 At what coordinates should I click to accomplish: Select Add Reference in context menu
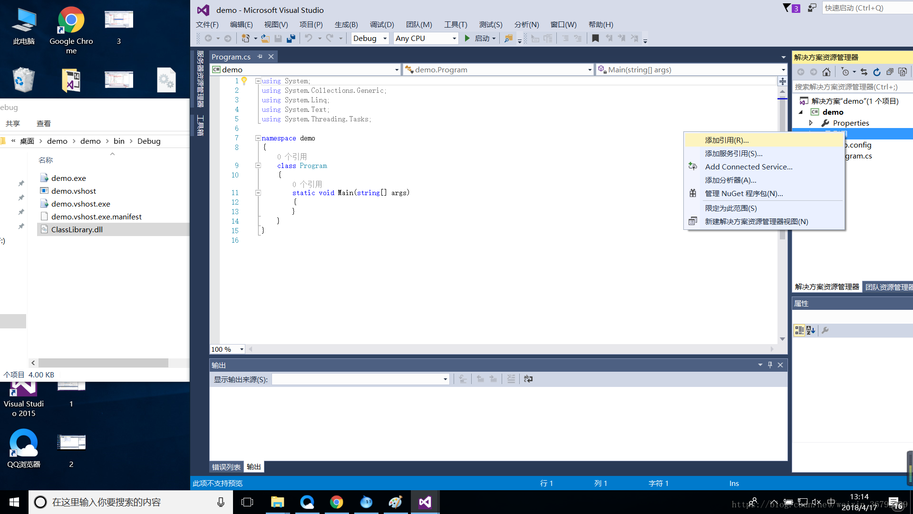(x=764, y=140)
